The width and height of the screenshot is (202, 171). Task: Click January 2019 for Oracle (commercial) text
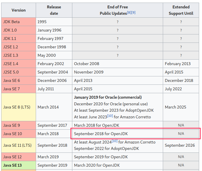(x=108, y=97)
